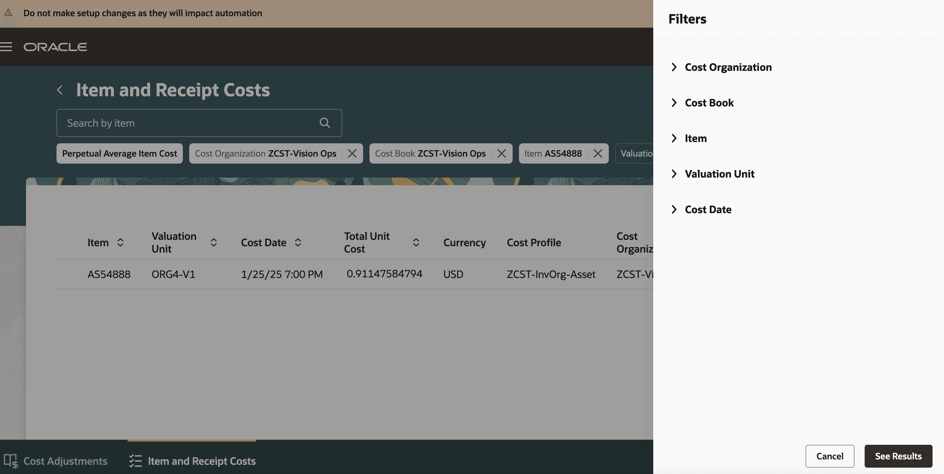Sort by Total Unit Cost
Viewport: 944px width, 474px height.
point(415,242)
